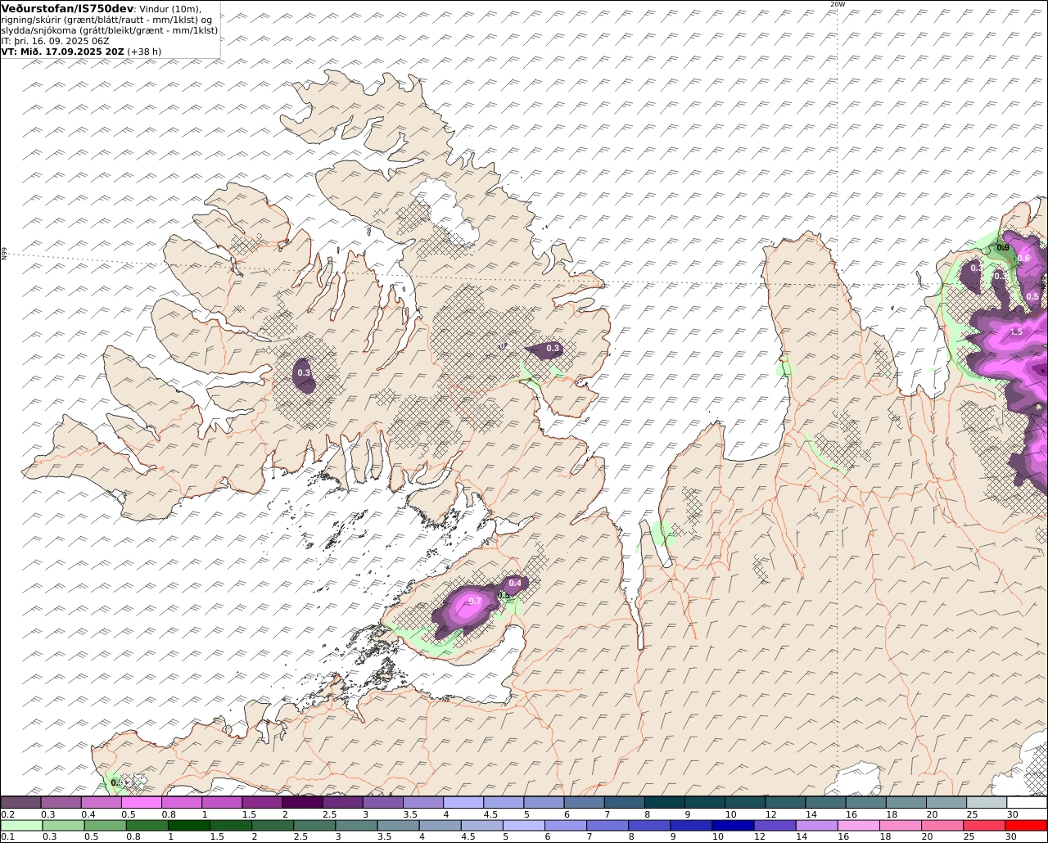1048x843 pixels.
Task: Click the '20W' longitude label
Action: click(837, 4)
